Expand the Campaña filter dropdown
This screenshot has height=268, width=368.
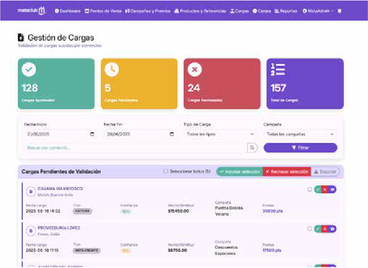pos(300,134)
